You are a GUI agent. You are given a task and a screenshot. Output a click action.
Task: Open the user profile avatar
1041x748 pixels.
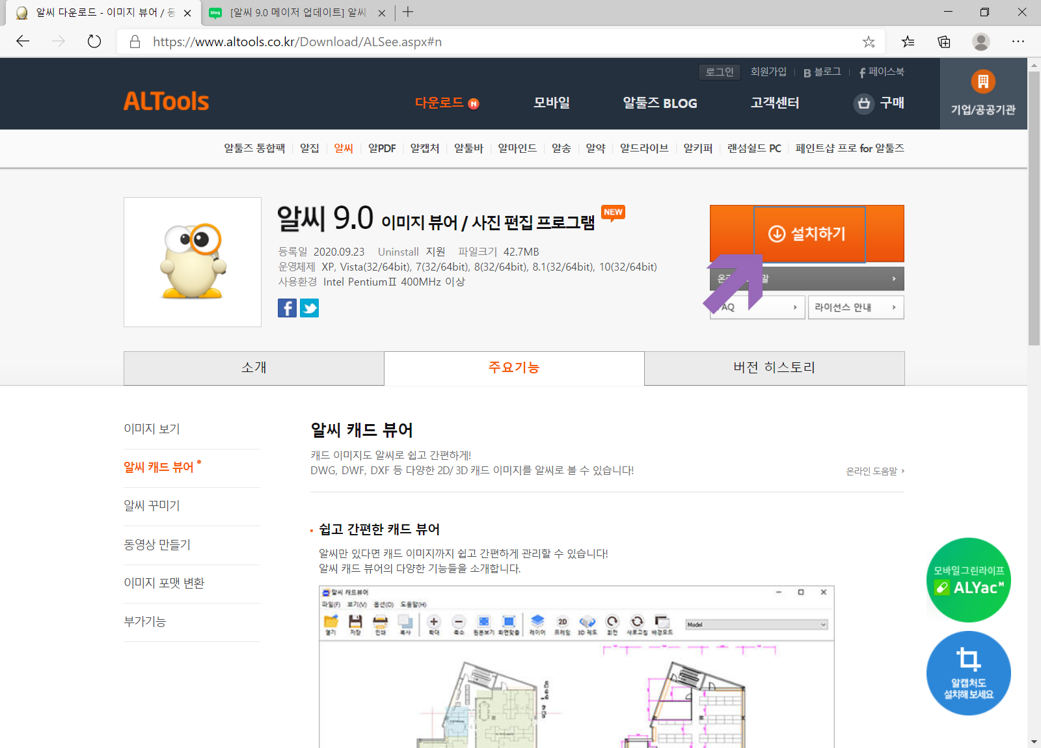click(x=980, y=42)
